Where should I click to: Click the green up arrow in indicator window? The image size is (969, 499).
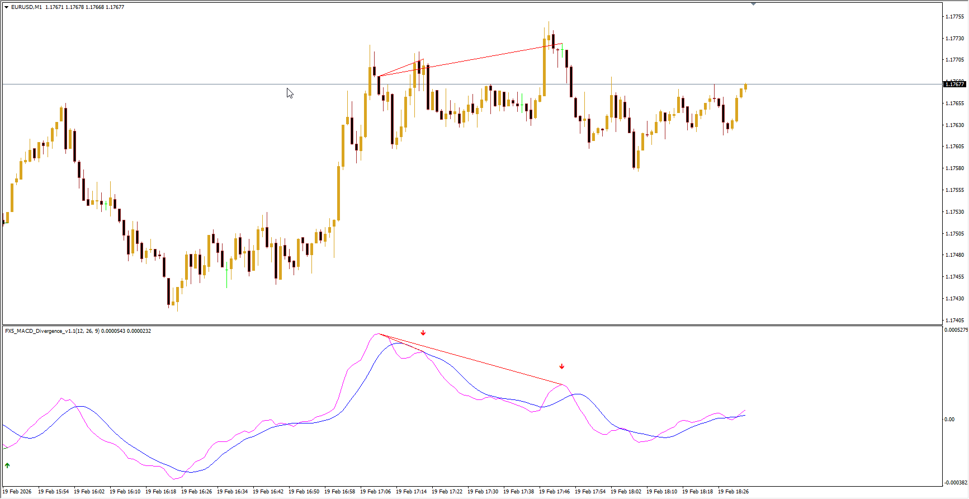click(7, 465)
